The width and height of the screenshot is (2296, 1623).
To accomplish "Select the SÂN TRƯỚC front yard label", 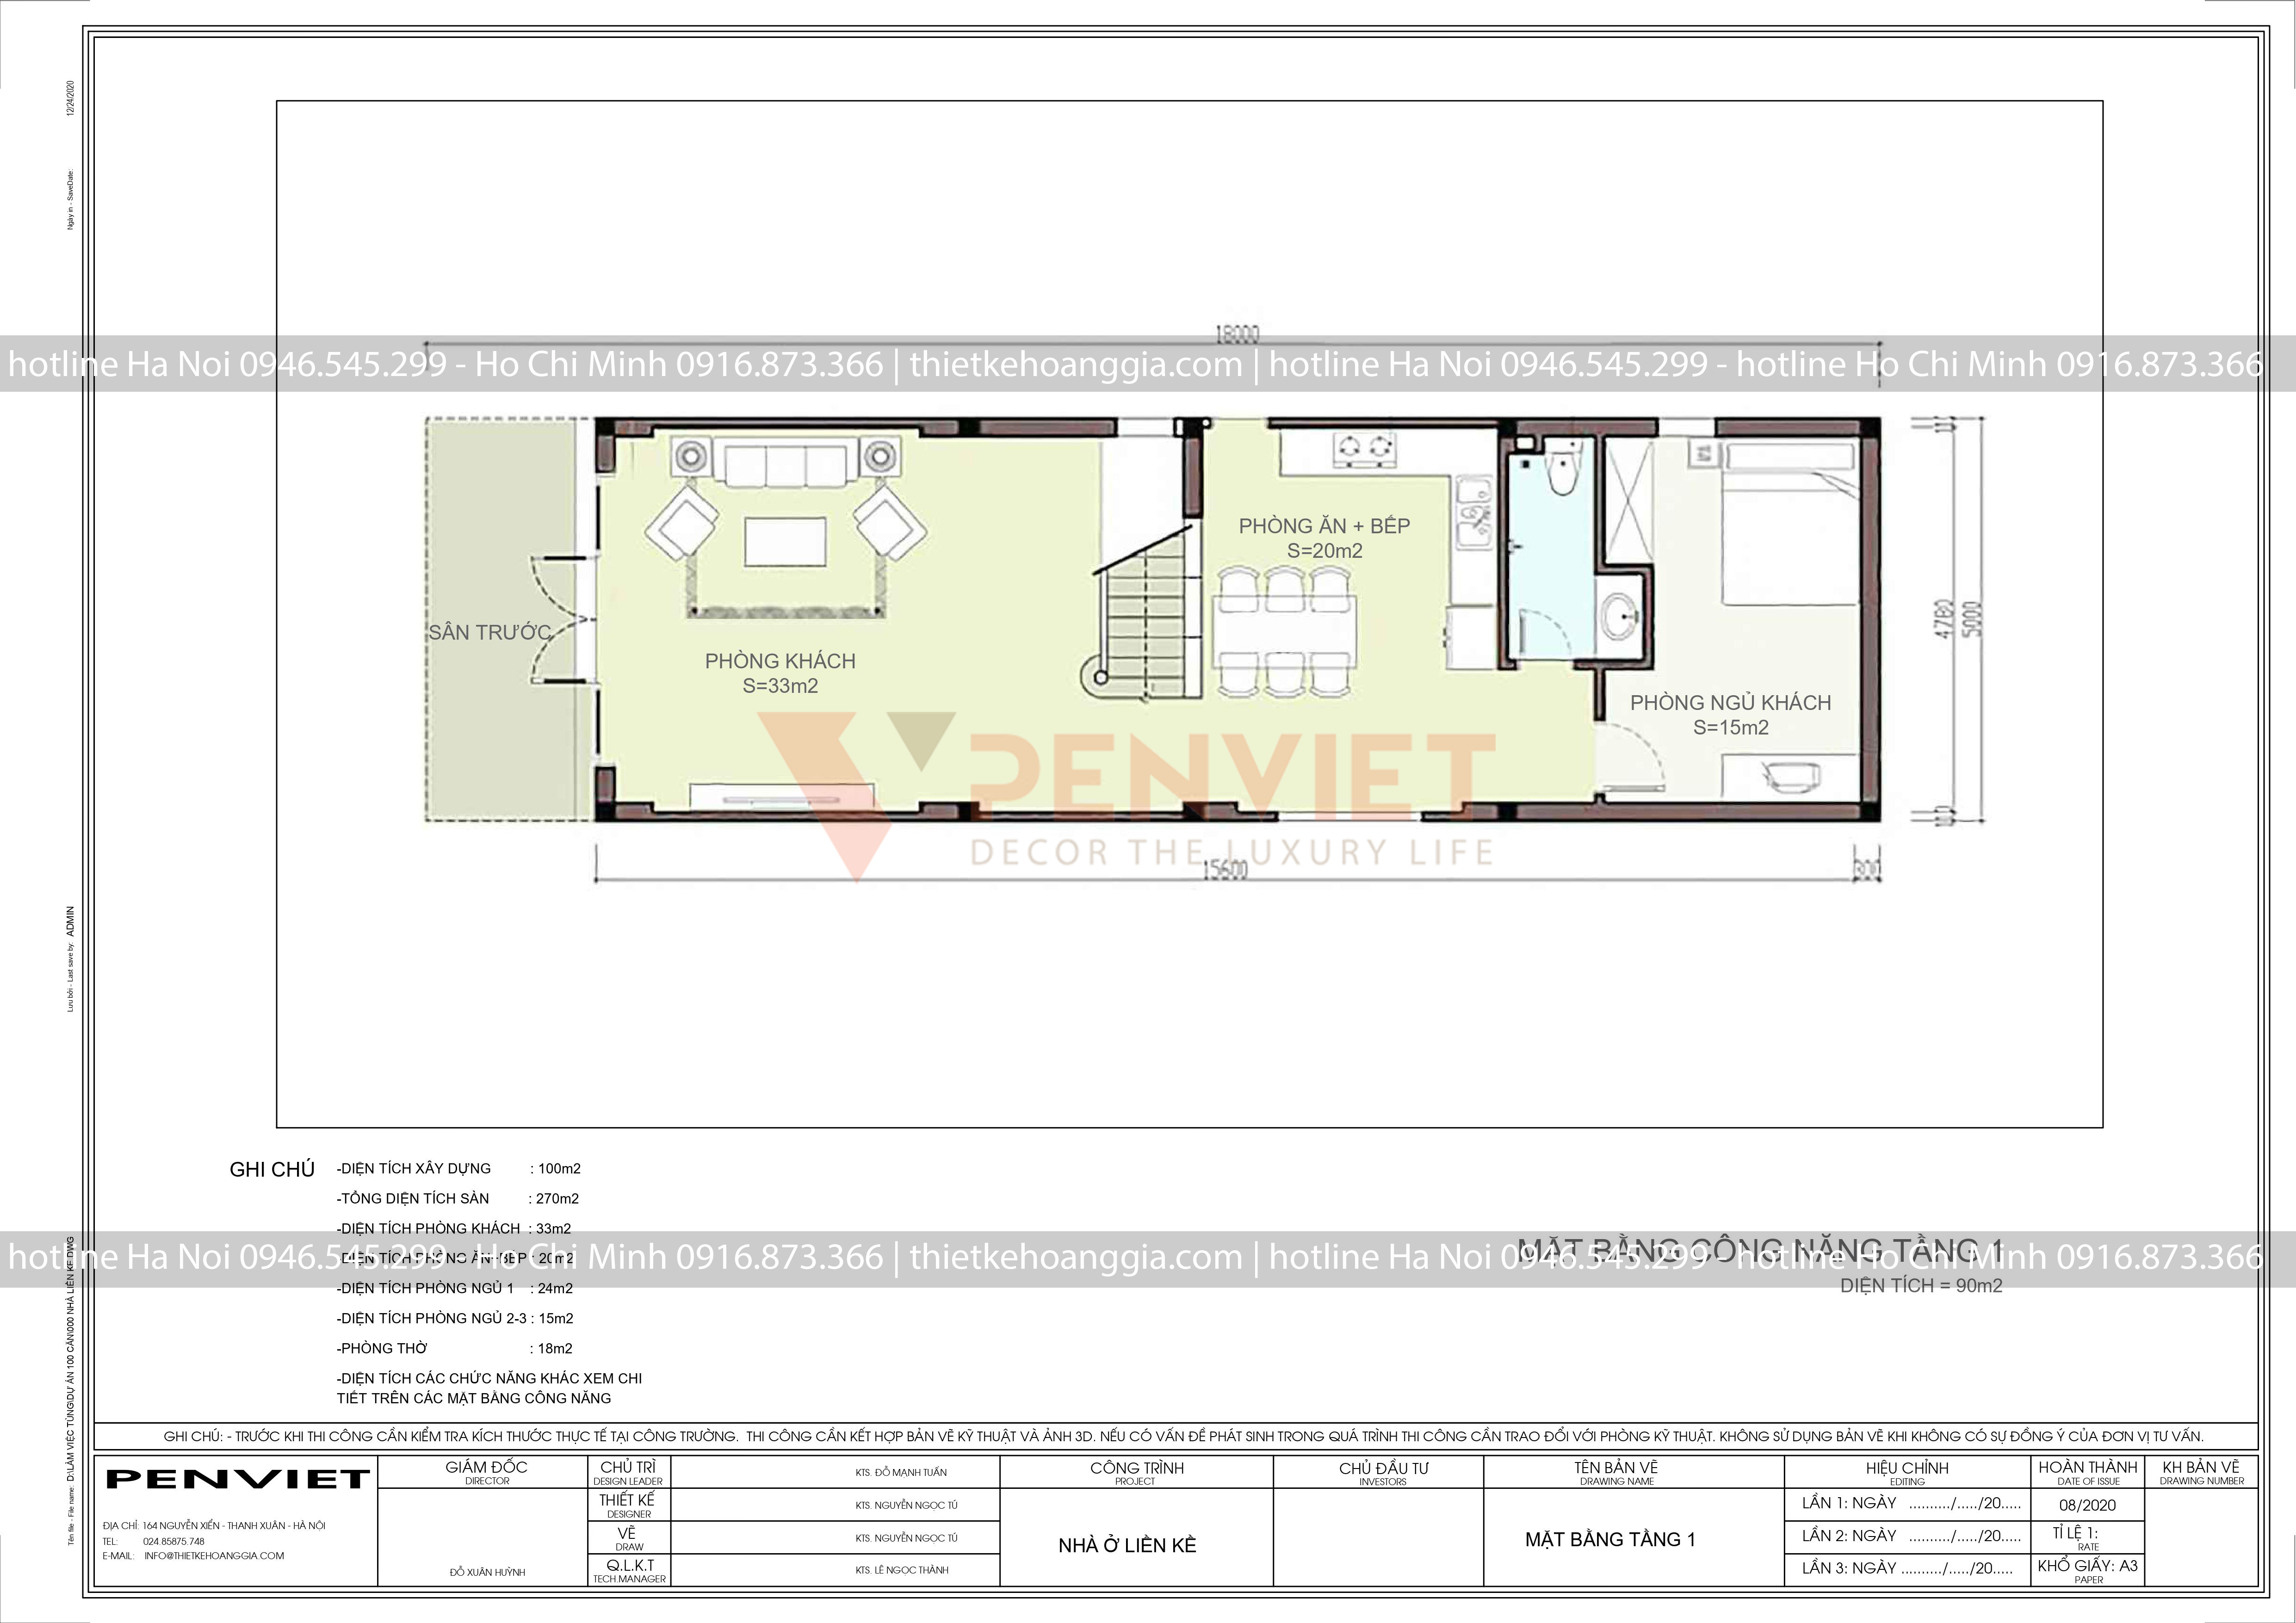I will coord(490,632).
